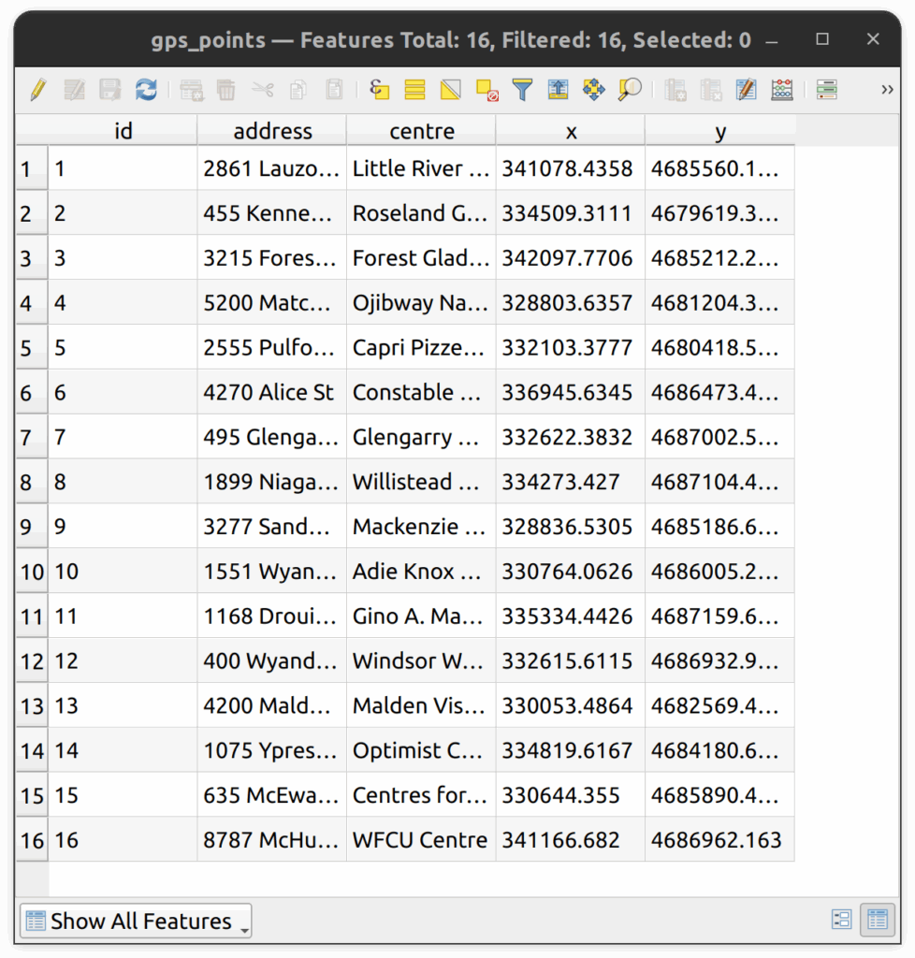This screenshot has width=915, height=958.
Task: Switch to form view
Action: (x=841, y=921)
